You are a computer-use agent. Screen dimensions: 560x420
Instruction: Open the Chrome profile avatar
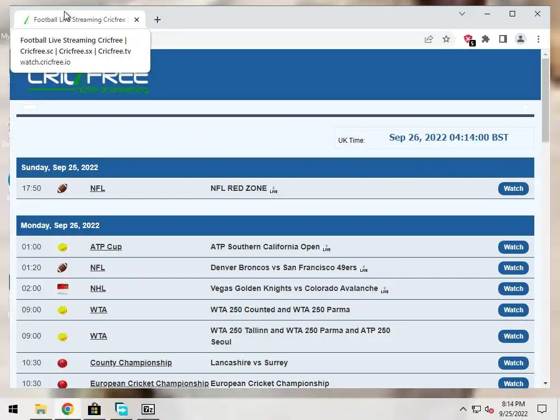521,39
